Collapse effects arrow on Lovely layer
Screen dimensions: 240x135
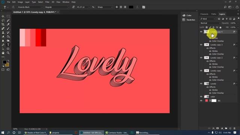[237, 84]
